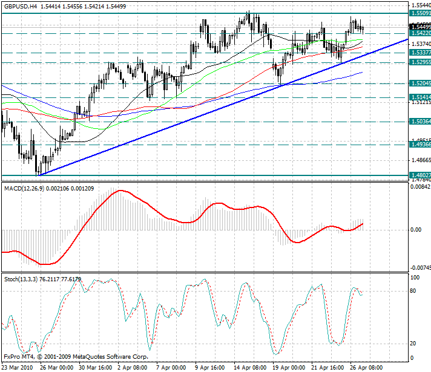431x372 pixels.
Task: Select the 1.5509 resistance price label
Action: pyautogui.click(x=420, y=13)
